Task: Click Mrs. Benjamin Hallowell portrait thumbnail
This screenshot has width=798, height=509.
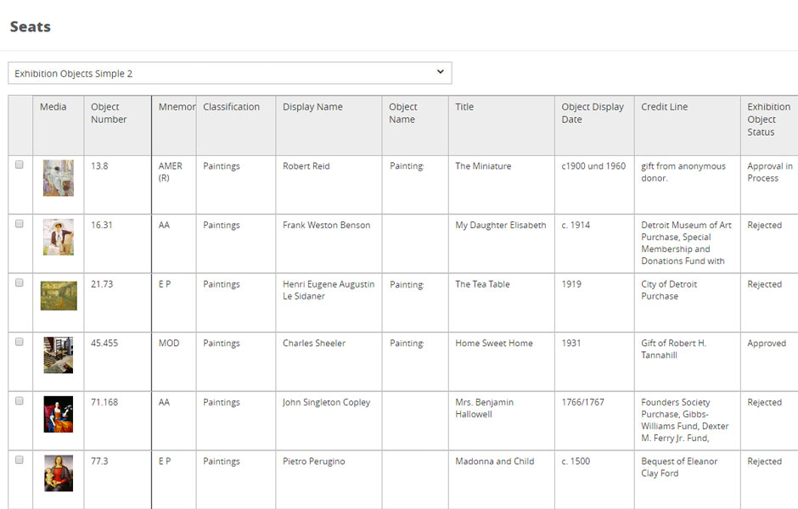Action: click(x=59, y=414)
